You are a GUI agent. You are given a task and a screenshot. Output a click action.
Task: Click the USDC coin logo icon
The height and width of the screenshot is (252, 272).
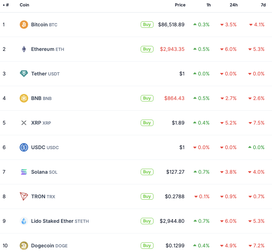[x=24, y=147]
